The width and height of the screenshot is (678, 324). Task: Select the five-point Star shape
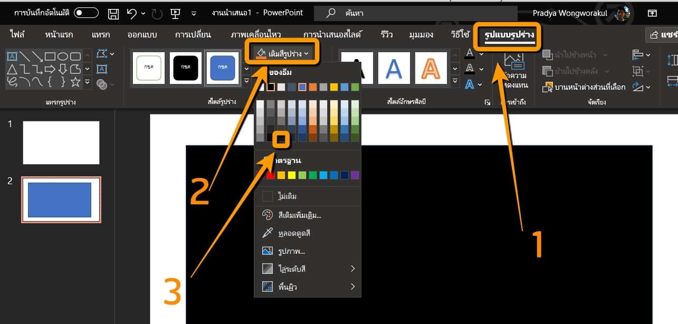[x=75, y=82]
